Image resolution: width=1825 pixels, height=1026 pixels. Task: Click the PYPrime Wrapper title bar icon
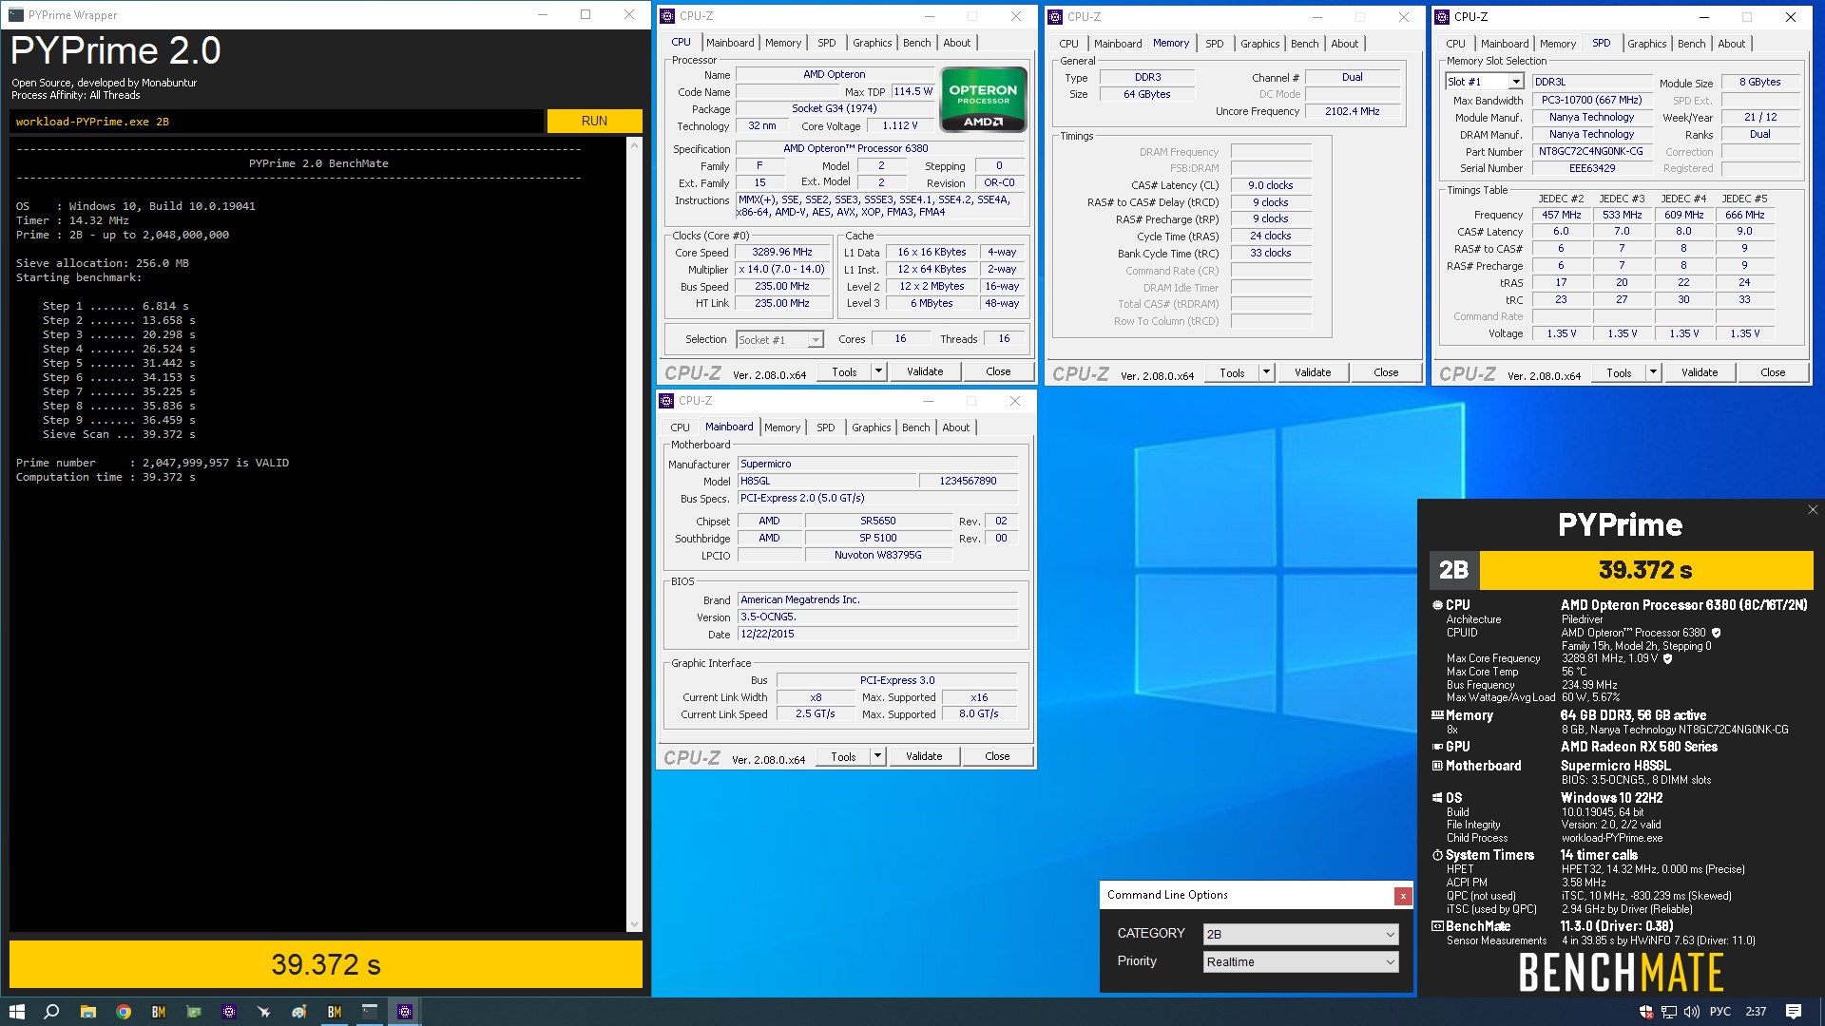click(x=16, y=15)
